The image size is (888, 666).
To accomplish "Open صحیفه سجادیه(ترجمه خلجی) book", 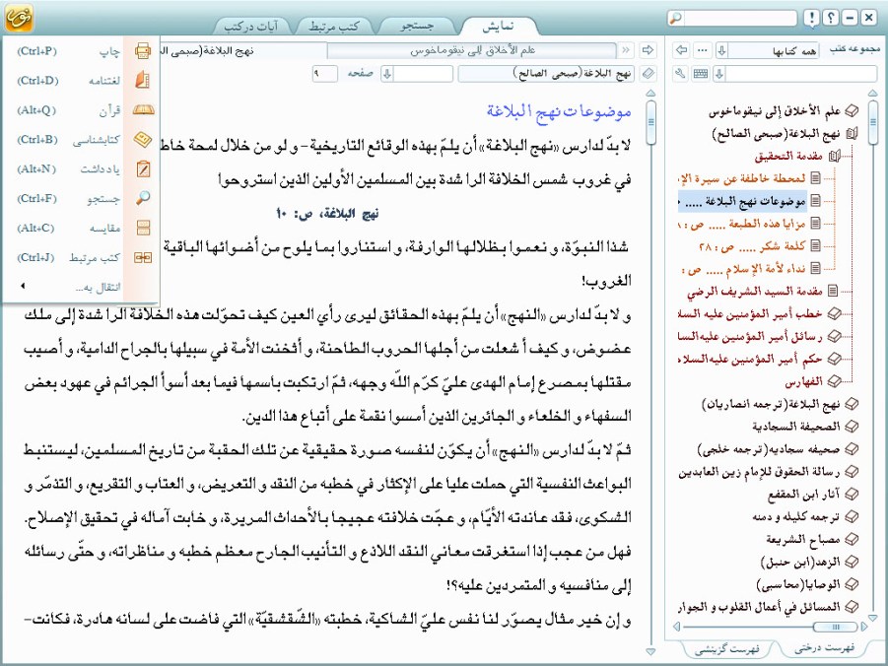I will (769, 449).
